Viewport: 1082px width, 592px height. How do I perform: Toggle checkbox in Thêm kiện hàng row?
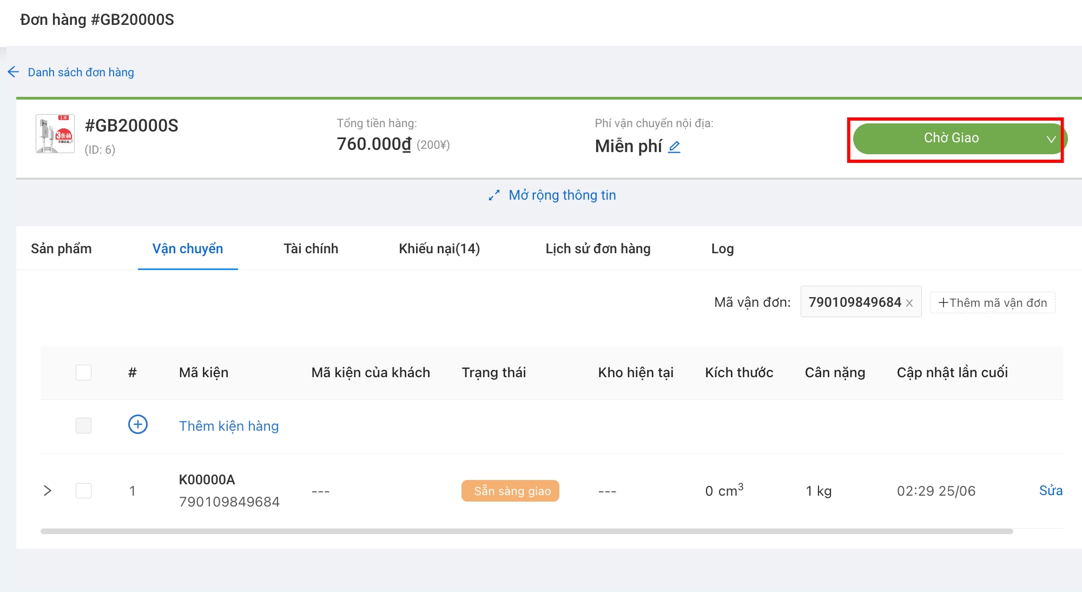point(83,425)
